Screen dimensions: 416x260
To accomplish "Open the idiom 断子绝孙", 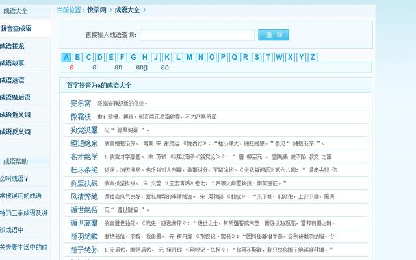I will point(84,250).
